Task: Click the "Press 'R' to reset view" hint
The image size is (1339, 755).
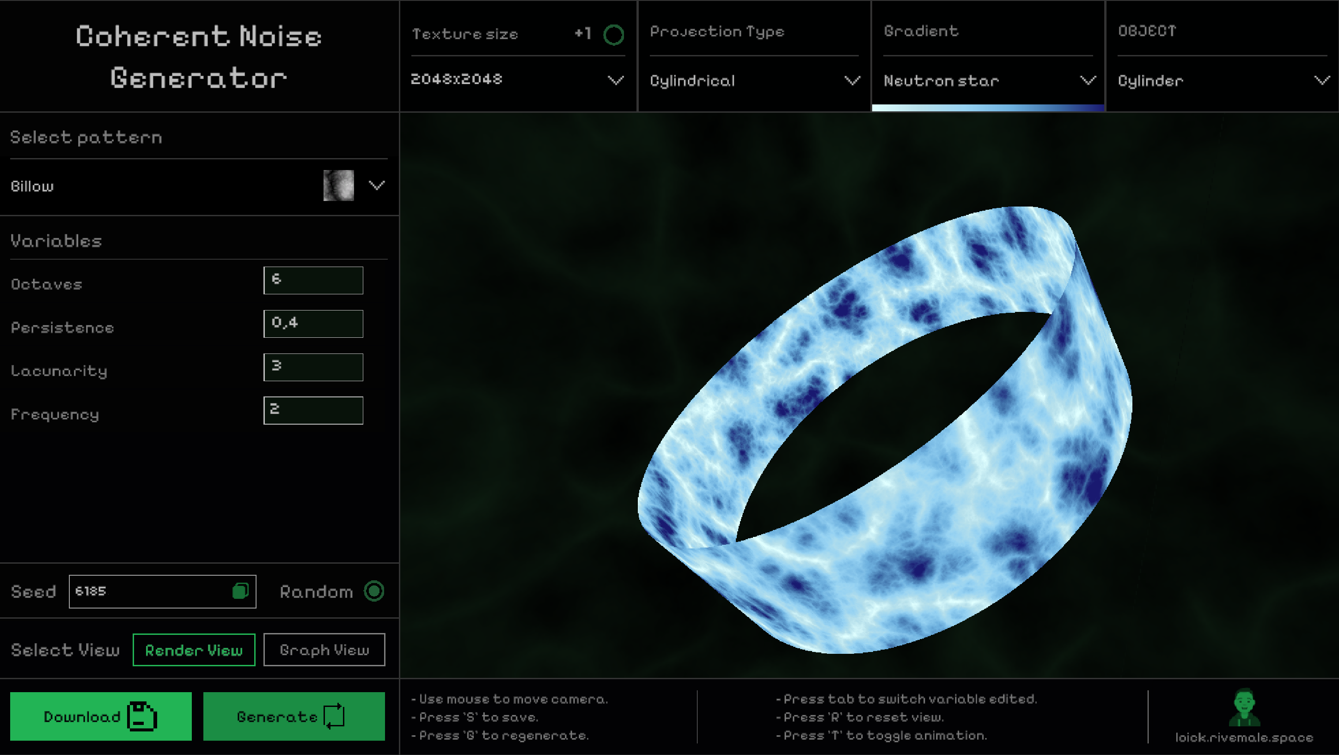Action: point(860,717)
